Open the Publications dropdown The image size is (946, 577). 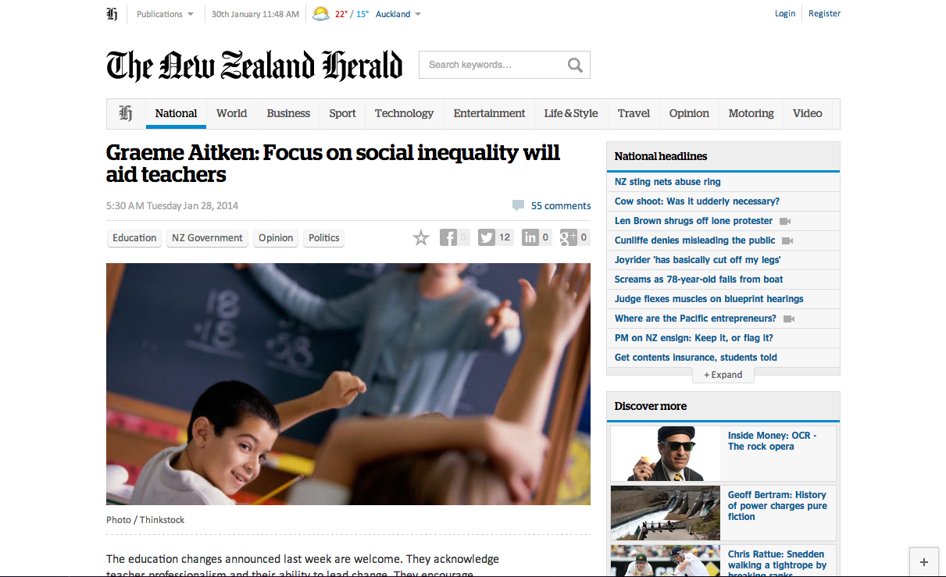click(x=165, y=14)
